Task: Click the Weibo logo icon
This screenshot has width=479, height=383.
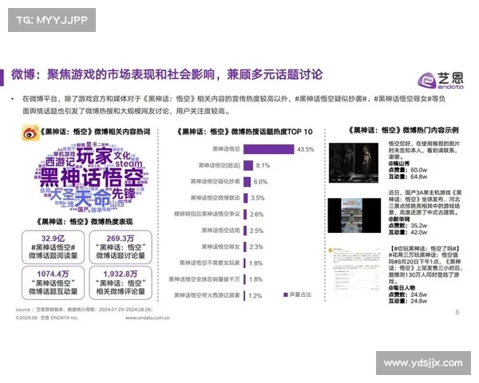Action: point(30,133)
